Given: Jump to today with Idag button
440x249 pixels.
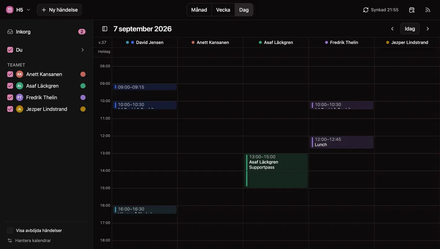Looking at the screenshot, I should 410,29.
